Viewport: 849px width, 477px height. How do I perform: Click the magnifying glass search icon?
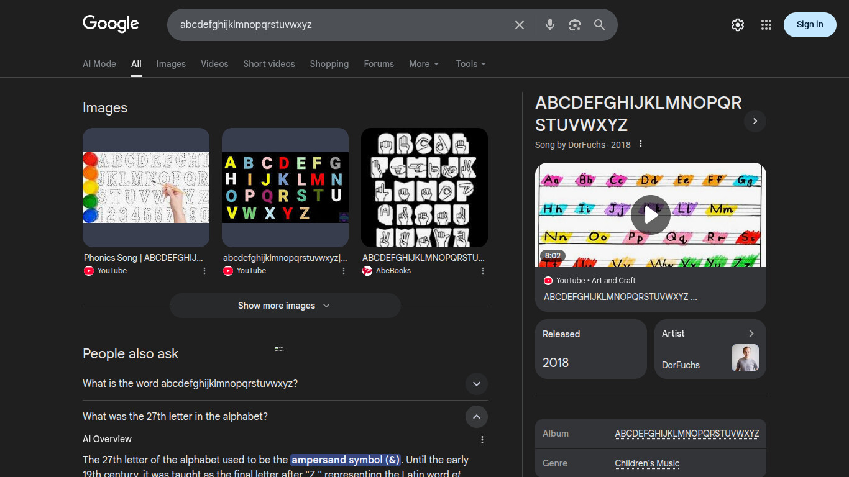[599, 25]
